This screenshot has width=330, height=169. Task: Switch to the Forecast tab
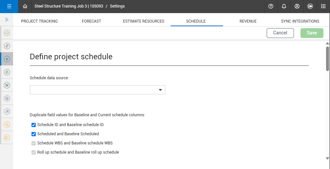(92, 21)
